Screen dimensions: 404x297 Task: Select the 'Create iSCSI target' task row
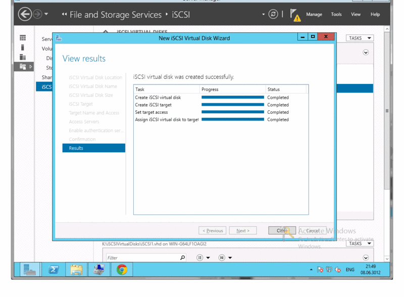pyautogui.click(x=221, y=105)
